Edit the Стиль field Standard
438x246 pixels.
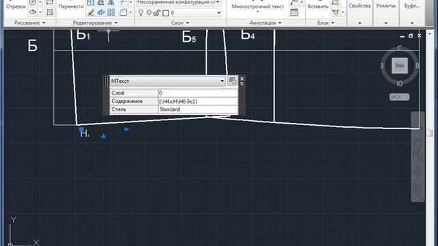198,109
